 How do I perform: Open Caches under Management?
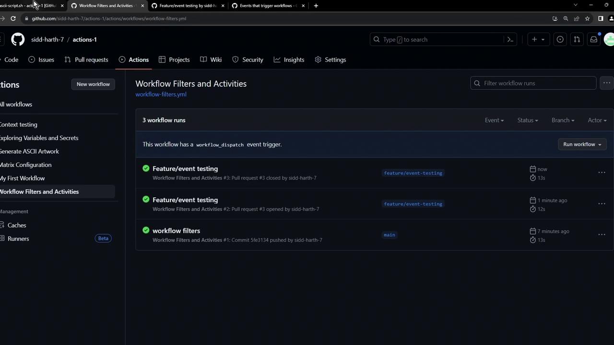click(x=13, y=225)
